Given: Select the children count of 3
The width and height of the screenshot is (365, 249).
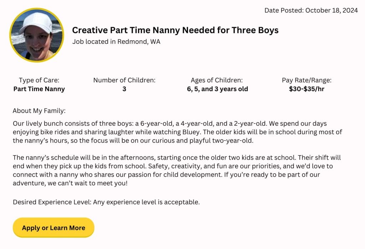Looking at the screenshot, I should point(124,89).
